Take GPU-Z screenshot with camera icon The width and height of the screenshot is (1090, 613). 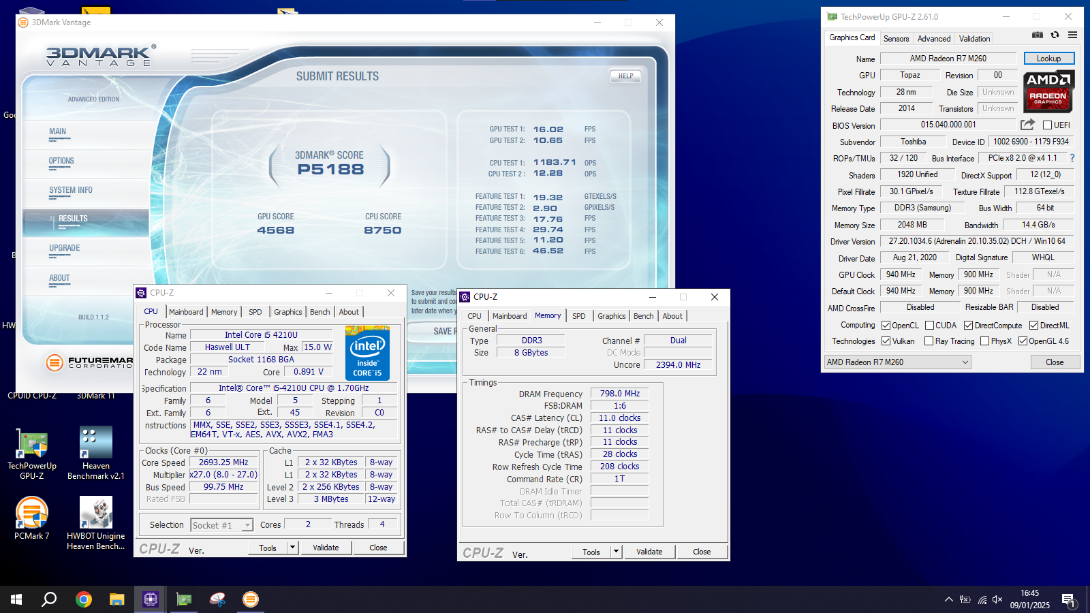point(1037,35)
